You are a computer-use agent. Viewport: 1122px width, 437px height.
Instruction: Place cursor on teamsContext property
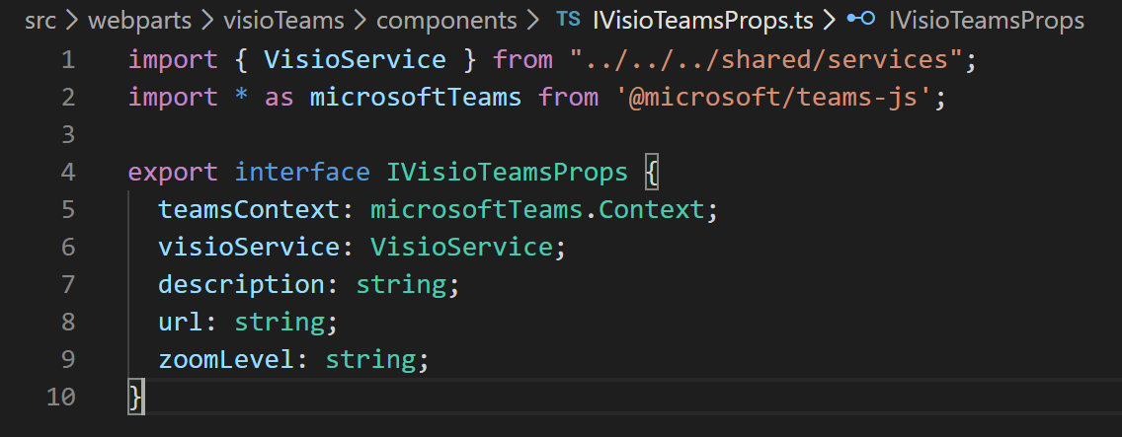249,209
